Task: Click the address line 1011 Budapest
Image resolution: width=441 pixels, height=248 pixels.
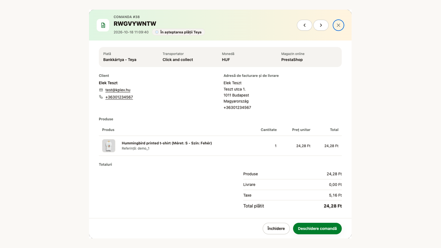Action: pos(236,95)
